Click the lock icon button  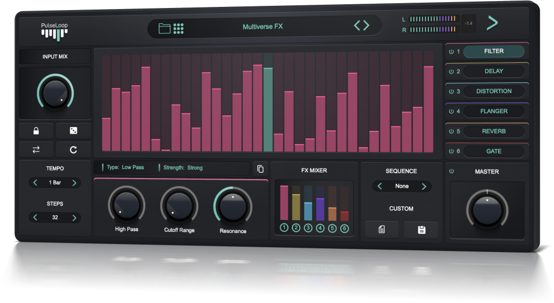pyautogui.click(x=36, y=131)
